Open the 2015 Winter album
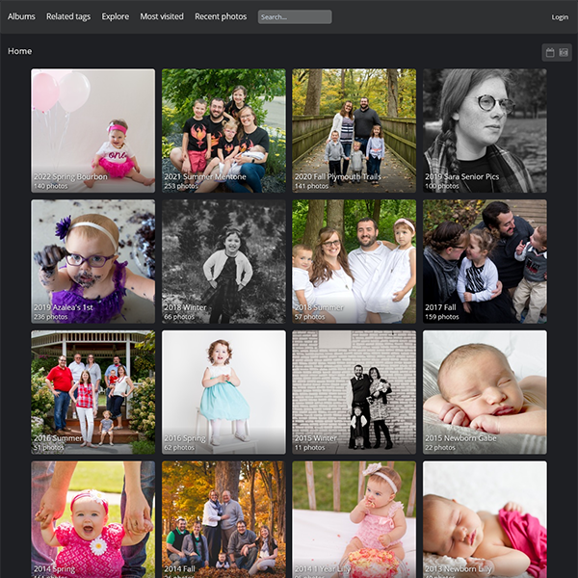 355,392
